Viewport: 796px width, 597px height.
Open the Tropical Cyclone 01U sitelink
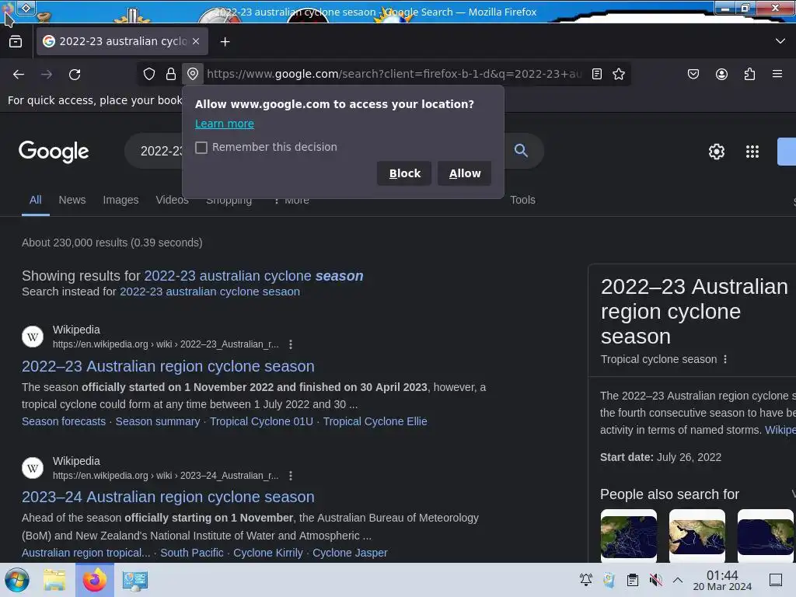tap(261, 421)
